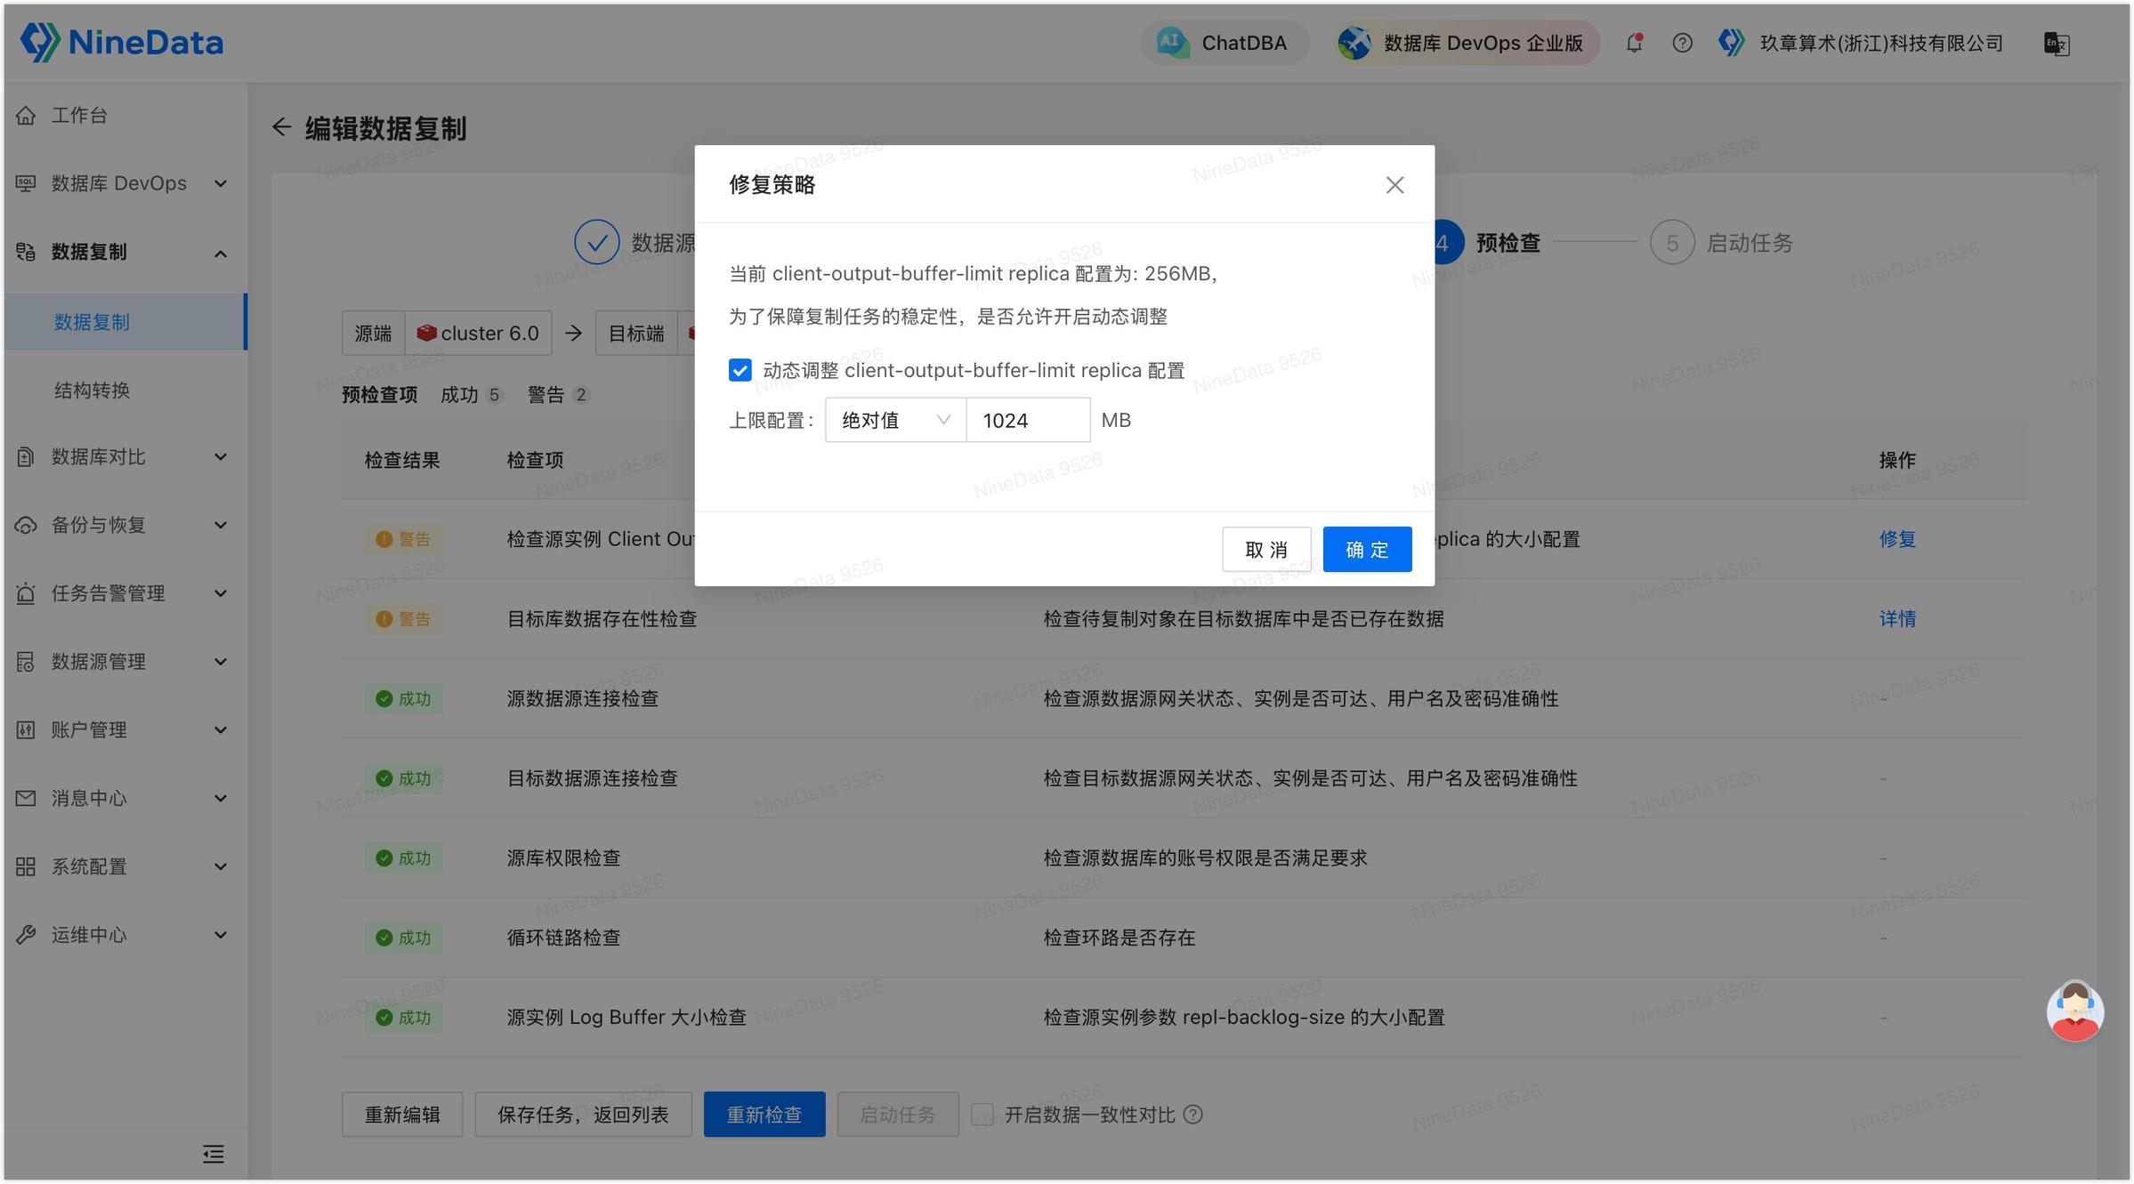Image resolution: width=2134 pixels, height=1184 pixels.
Task: Click the 1024 limit input field
Action: (x=1028, y=420)
